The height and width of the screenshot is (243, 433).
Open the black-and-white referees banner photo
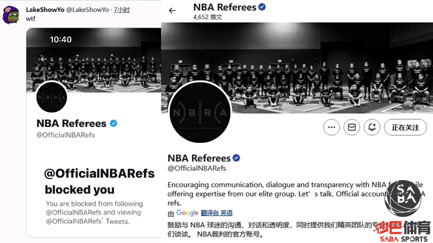click(x=297, y=67)
